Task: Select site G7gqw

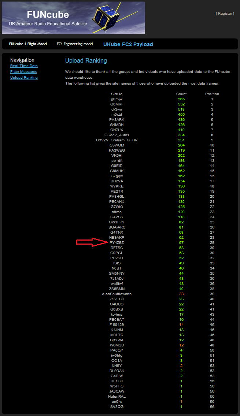Action: pos(117,176)
